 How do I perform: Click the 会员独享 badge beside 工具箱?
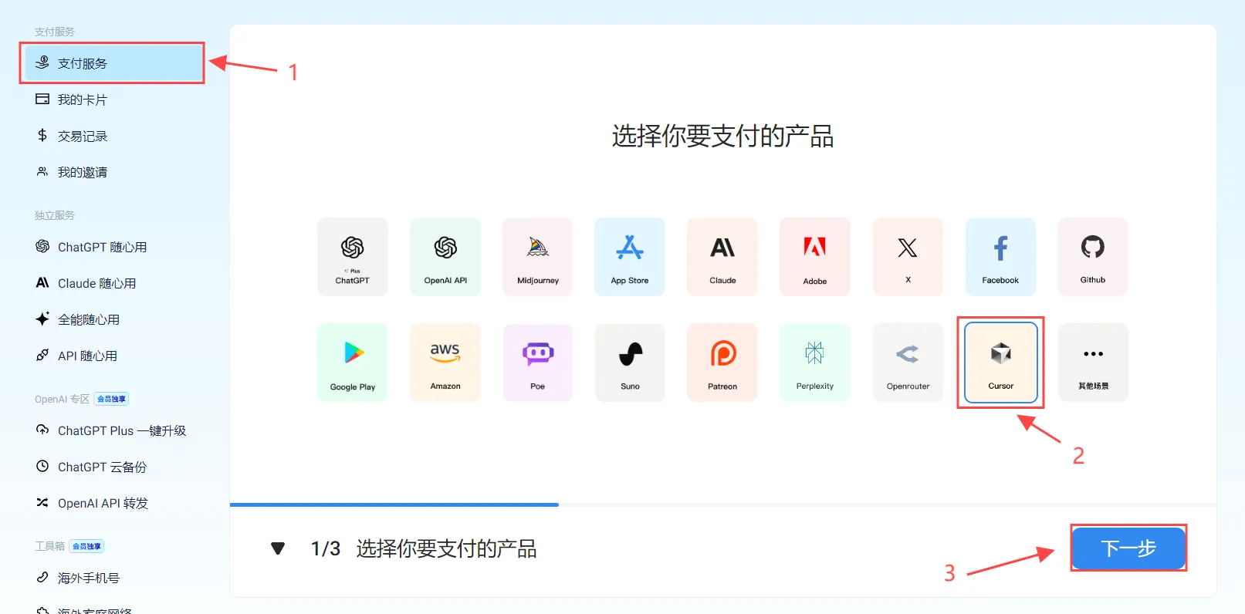pyautogui.click(x=86, y=546)
